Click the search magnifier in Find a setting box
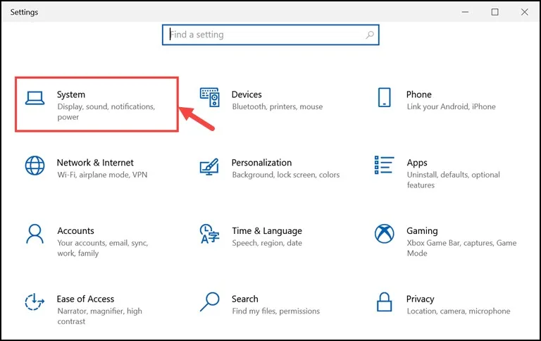The width and height of the screenshot is (541, 341). [x=370, y=35]
